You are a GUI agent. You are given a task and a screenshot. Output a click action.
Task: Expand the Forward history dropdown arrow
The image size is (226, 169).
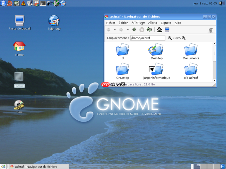click(x=128, y=30)
